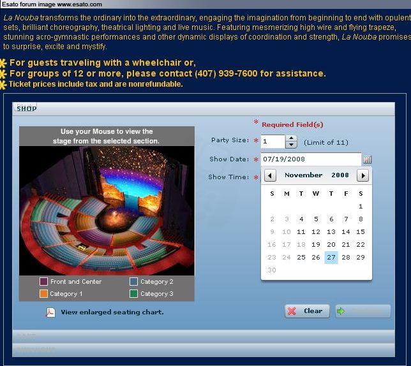Screen dimensions: 411x366
Task: Select November 13 in calendar
Action: [331, 232]
